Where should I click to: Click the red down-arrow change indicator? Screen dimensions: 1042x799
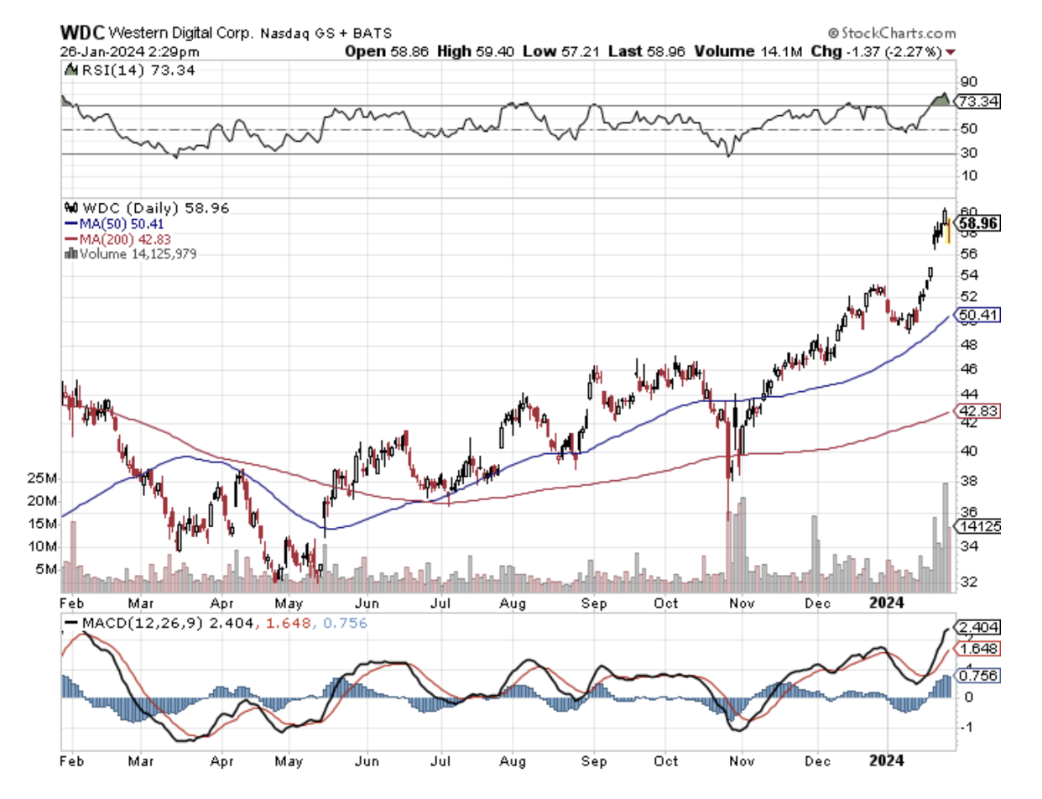pyautogui.click(x=951, y=51)
